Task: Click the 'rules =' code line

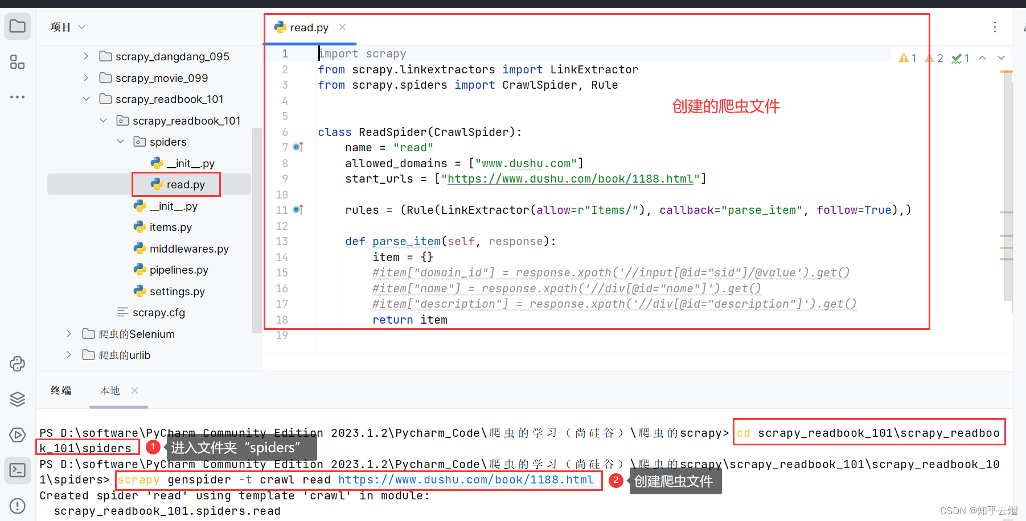Action: click(x=628, y=210)
